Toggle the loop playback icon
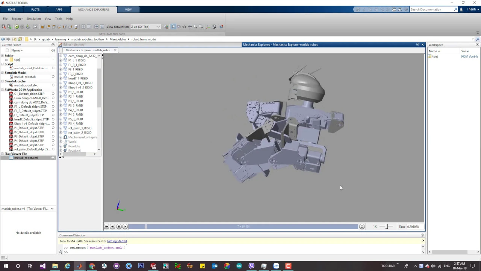The image size is (481, 271). 362,227
